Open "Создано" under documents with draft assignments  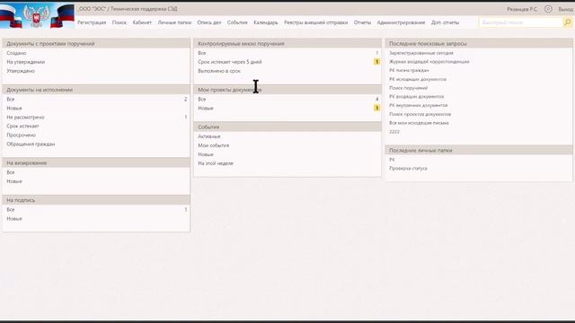(x=16, y=53)
